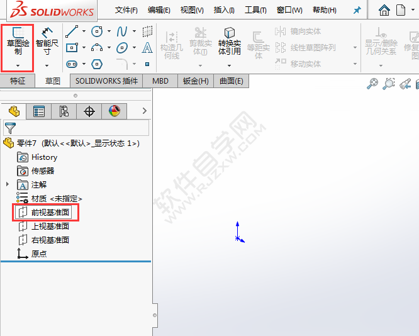Click 显示/删除几何关系 button

[x=381, y=41]
